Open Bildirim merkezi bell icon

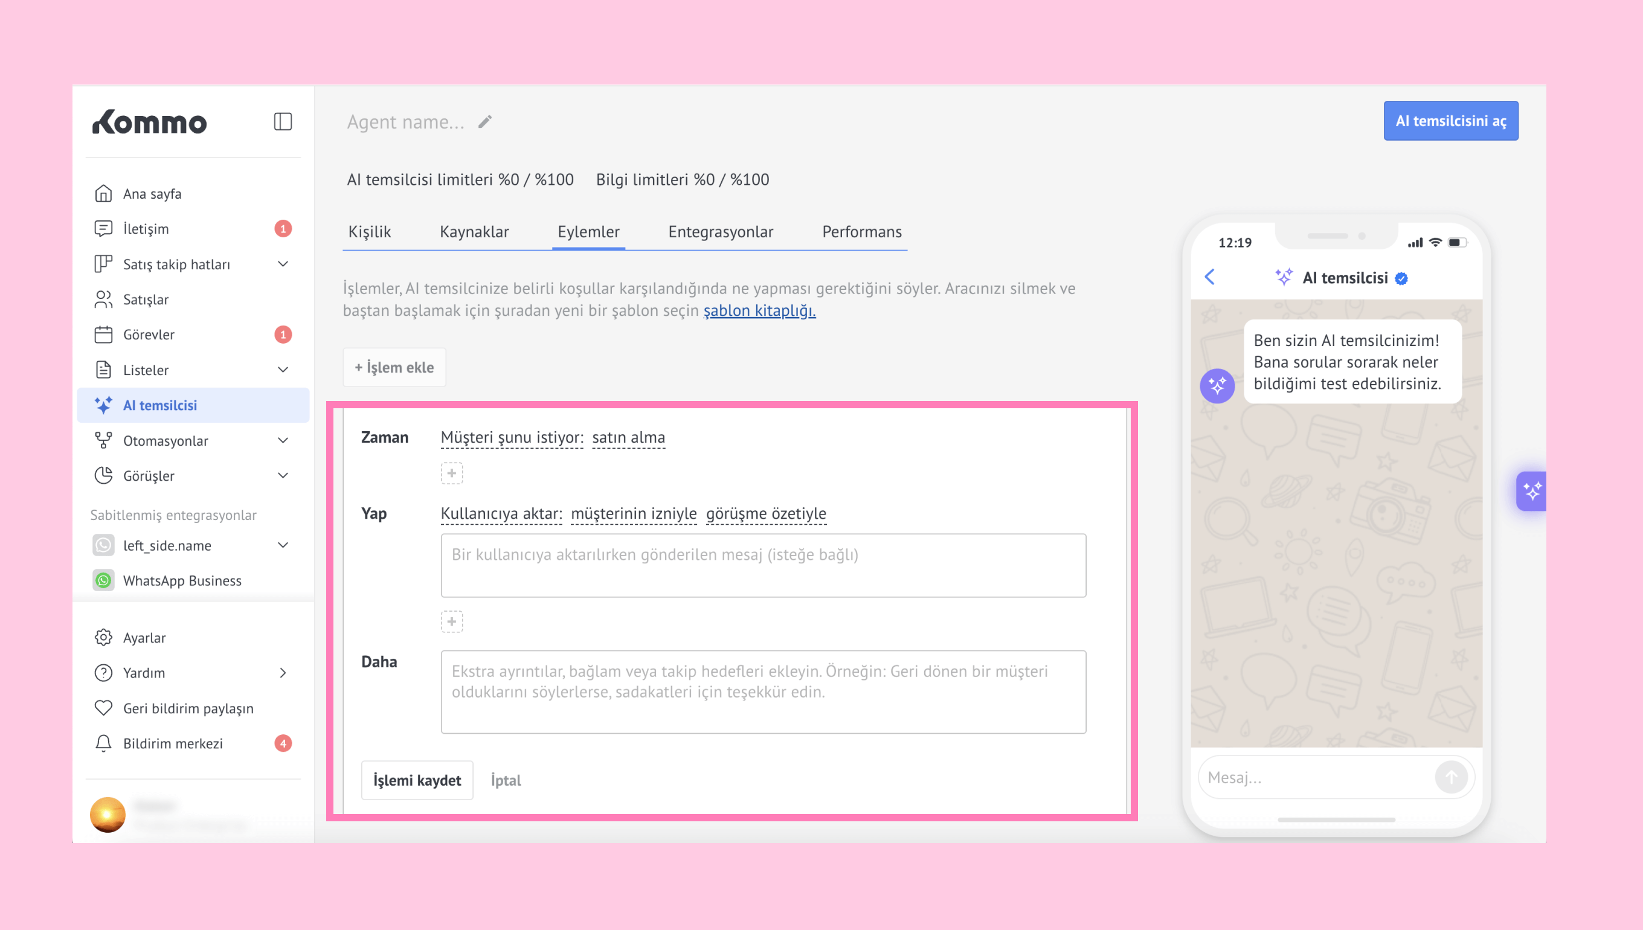103,743
